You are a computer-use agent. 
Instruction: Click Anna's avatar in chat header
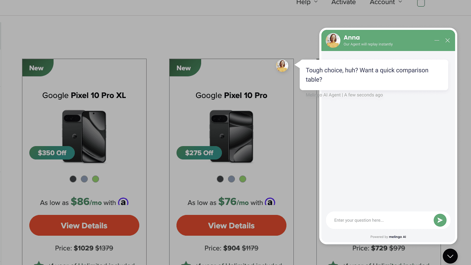333,40
